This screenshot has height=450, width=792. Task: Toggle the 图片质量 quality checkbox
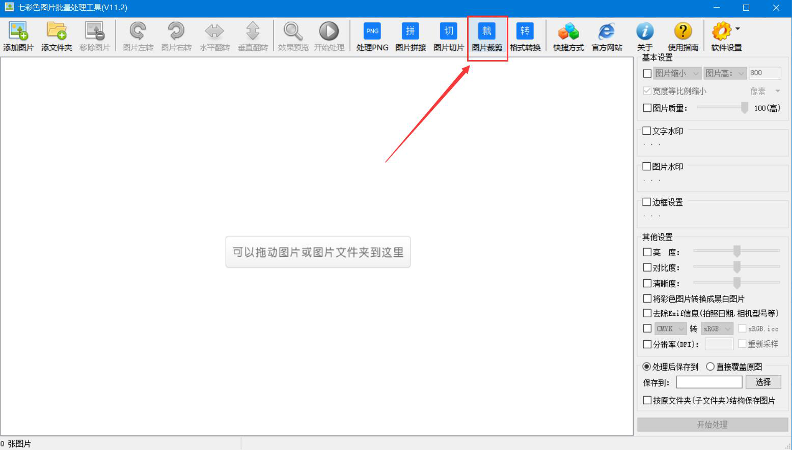point(647,108)
